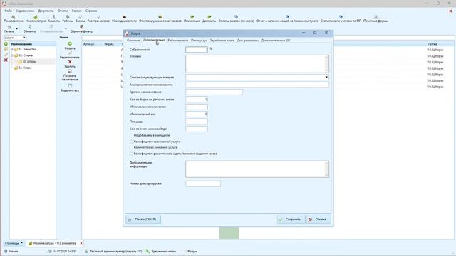Click the Печать toolbar icon
This screenshot has width=456, height=256.
[9, 27]
